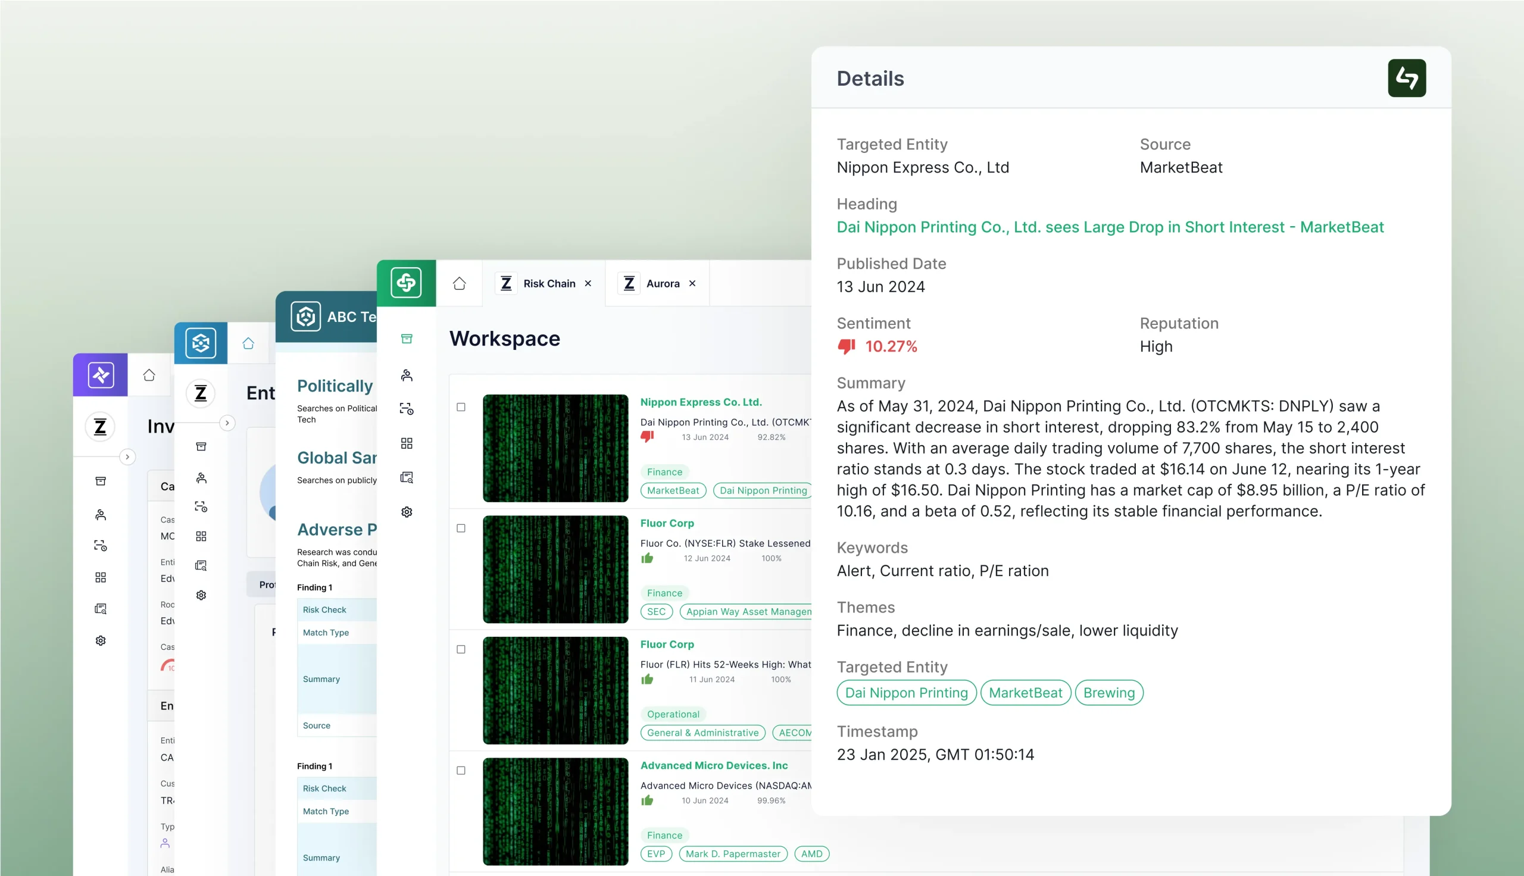
Task: Switch to the Risk Chain tab
Action: 549,283
